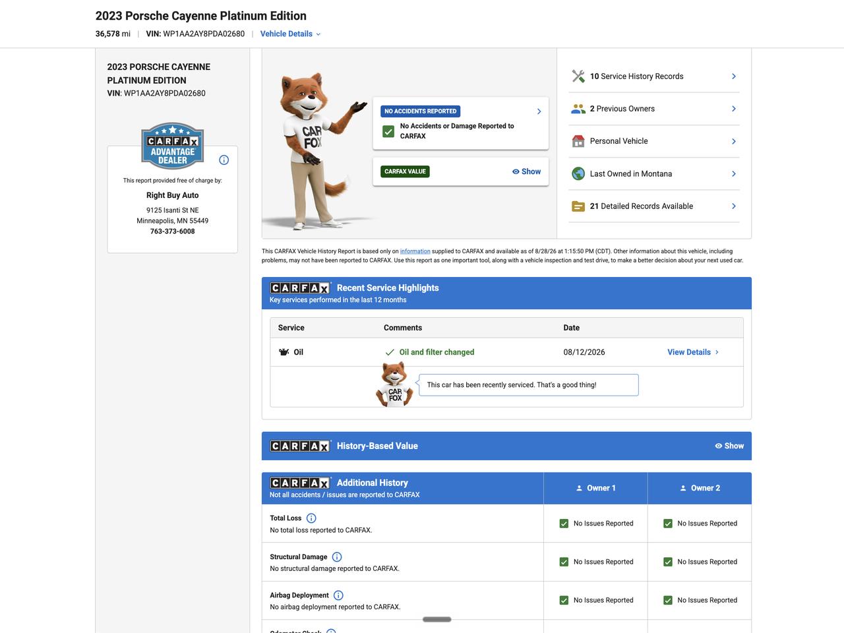844x633 pixels.
Task: Show the History-Based Value section
Action: pyautogui.click(x=729, y=446)
